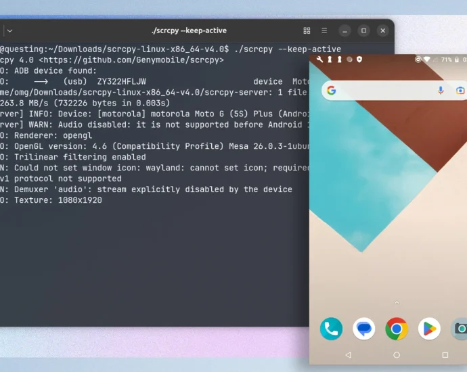Launch Chrome browser on phone

(x=397, y=329)
